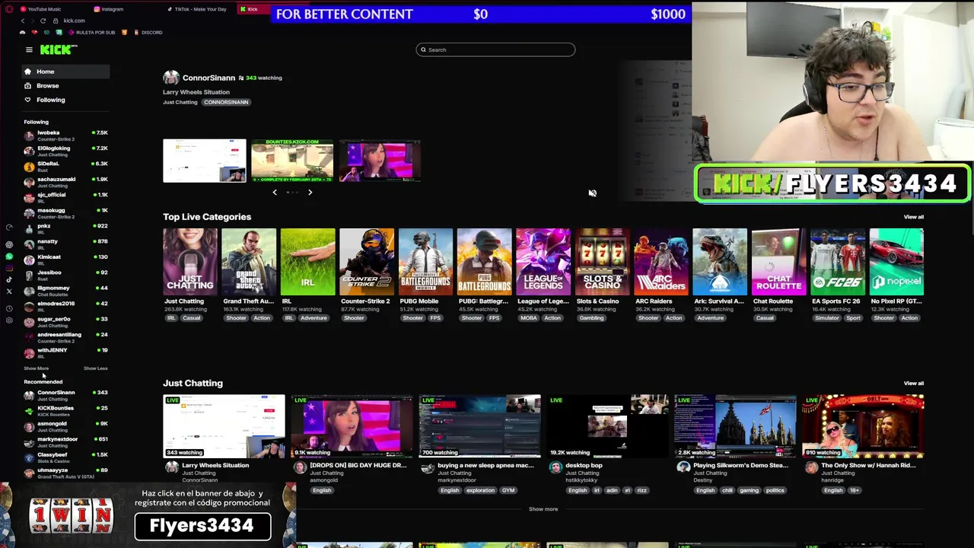Click the Search input field
Image resolution: width=974 pixels, height=548 pixels.
495,49
